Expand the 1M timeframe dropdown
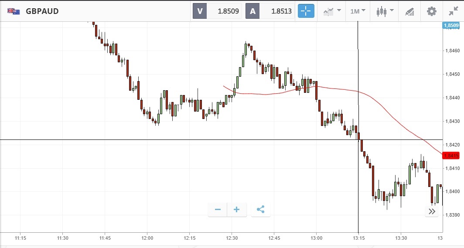Screen dimensions: 464x248 tap(358, 11)
